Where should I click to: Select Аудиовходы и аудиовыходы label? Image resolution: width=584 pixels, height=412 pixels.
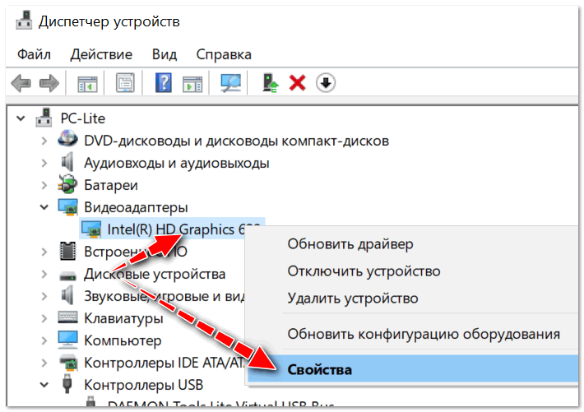tap(177, 163)
